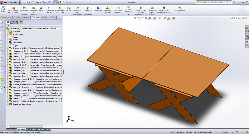This screenshot has height=134, width=249.
Task: Open Comparar documentos tool
Action: pos(118,10)
